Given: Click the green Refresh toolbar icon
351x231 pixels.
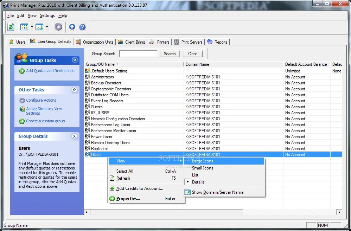Looking at the screenshot, I should click(11, 27).
